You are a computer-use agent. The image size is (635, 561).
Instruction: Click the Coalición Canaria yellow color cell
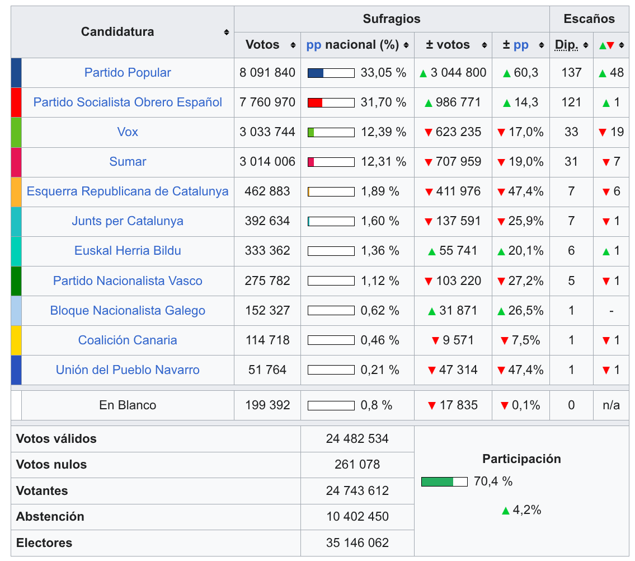pos(16,340)
